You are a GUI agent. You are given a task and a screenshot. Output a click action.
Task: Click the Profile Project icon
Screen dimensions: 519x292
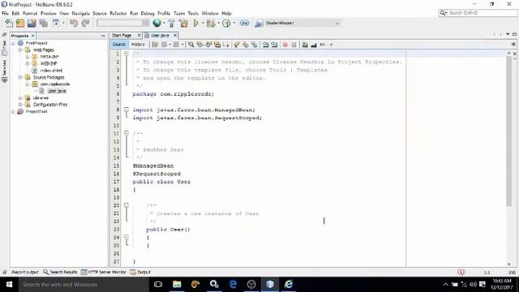pos(226,24)
